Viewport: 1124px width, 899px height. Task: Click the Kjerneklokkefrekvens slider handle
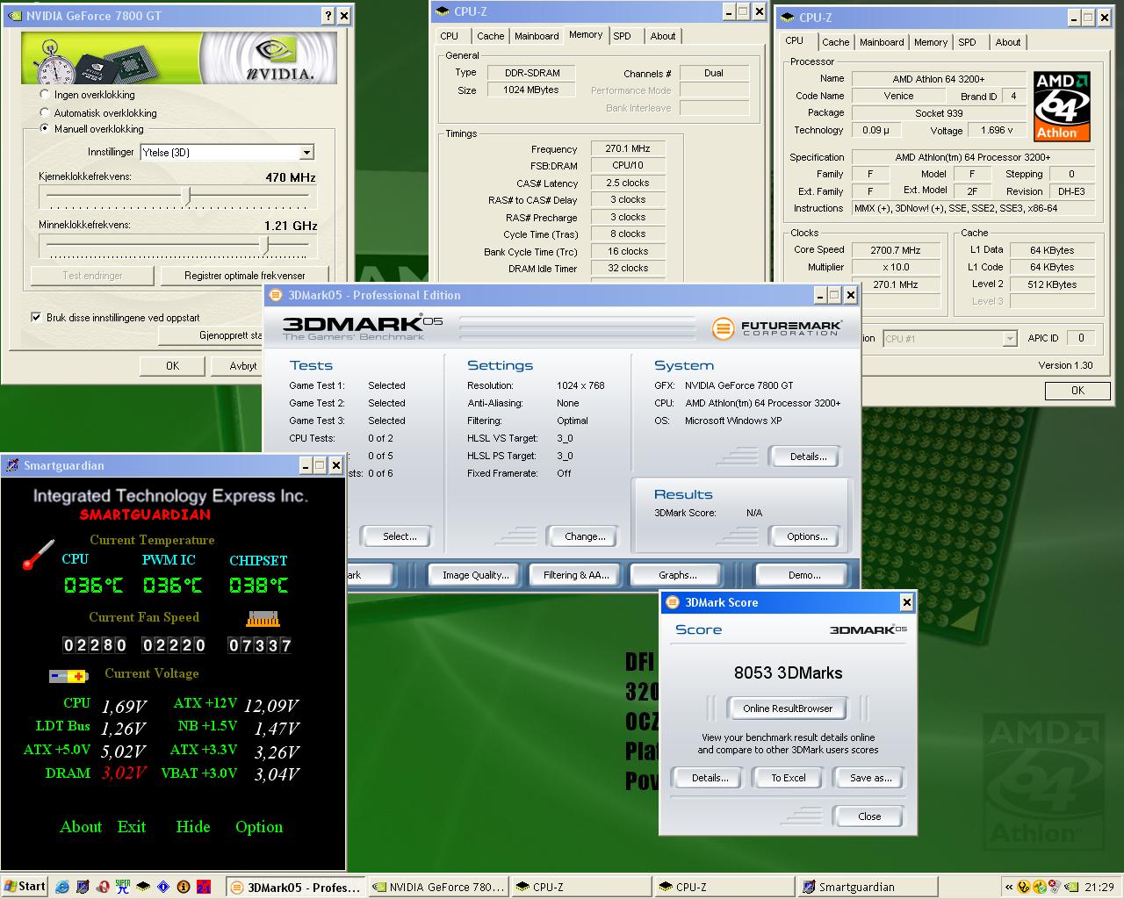point(186,196)
